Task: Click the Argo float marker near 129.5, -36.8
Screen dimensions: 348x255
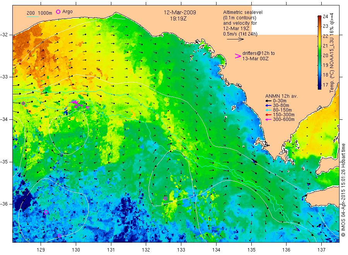Action: click(x=59, y=235)
